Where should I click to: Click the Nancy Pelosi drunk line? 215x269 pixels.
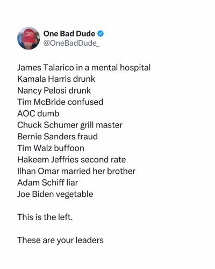coord(54,90)
